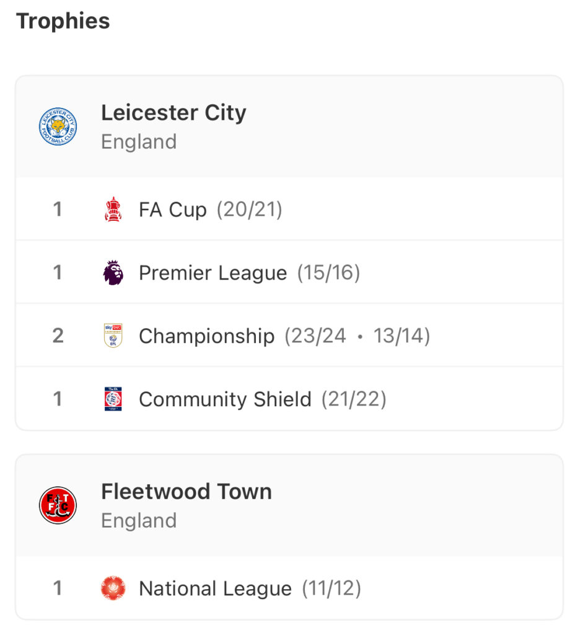Click the Premier League season (15/16)
Viewport: 578px width, 635px height.
point(328,273)
